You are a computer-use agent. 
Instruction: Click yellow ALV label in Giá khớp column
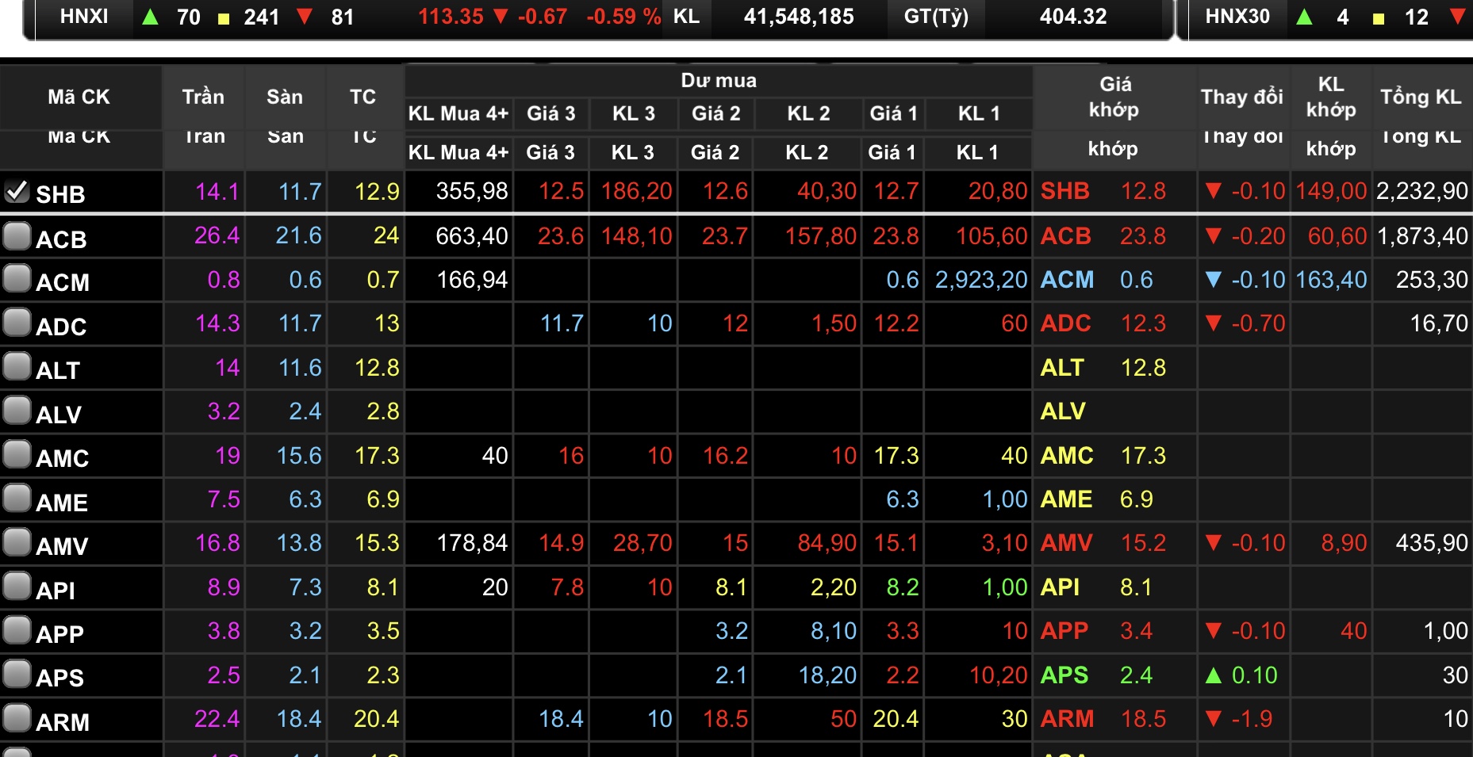coord(1063,411)
